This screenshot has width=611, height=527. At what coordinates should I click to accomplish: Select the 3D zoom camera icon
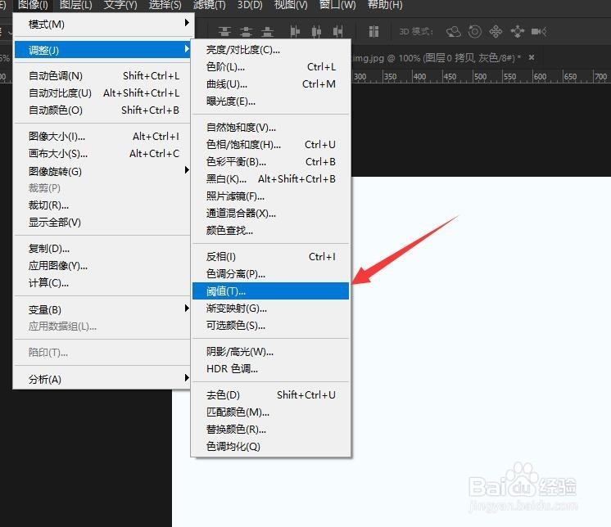pyautogui.click(x=539, y=32)
